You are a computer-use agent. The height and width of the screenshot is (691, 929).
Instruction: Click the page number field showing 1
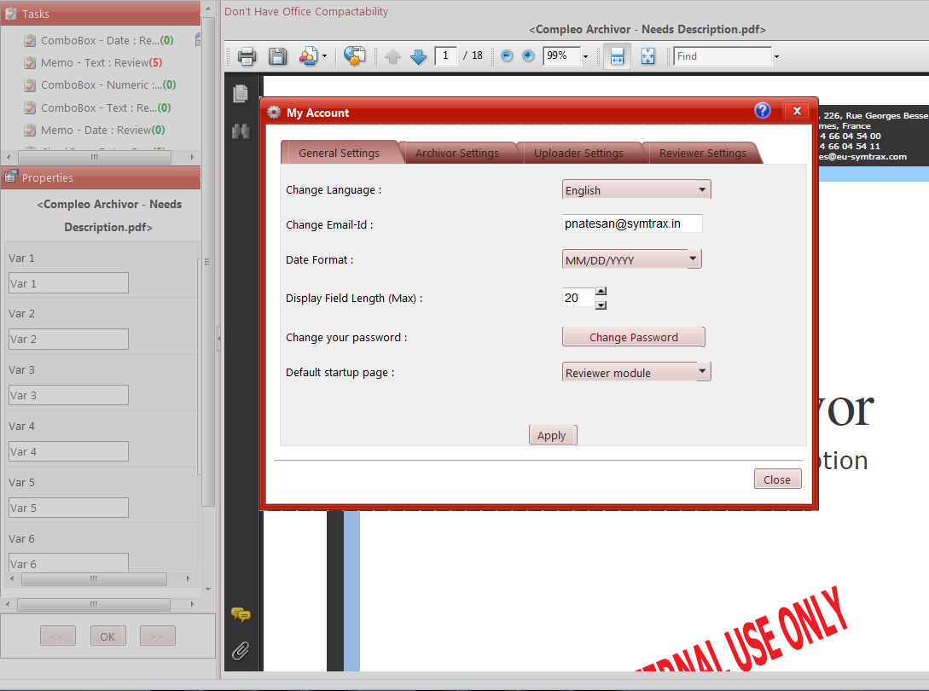pyautogui.click(x=445, y=55)
